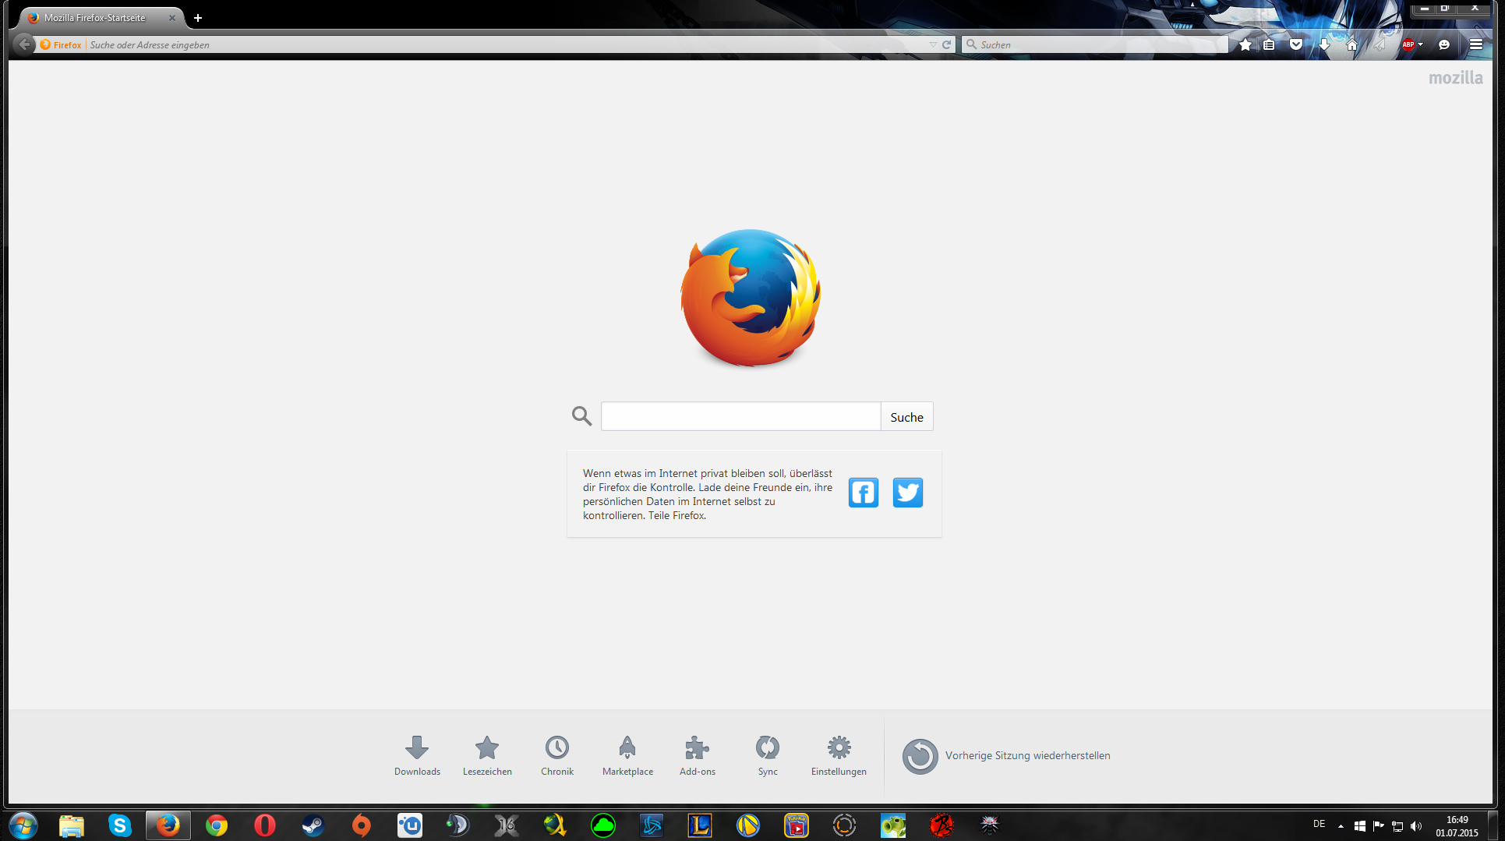
Task: Open Downloads from the start page launcher
Action: 417,755
